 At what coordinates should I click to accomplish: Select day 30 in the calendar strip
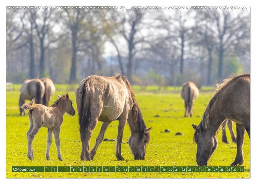(x=235, y=169)
